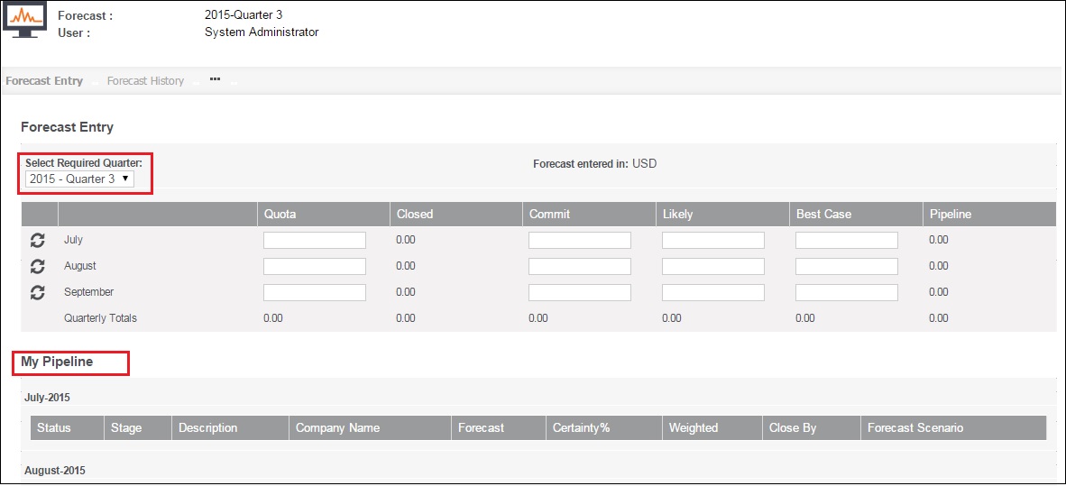This screenshot has width=1066, height=486.
Task: Click the Quarterly Totals row label
Action: [101, 318]
